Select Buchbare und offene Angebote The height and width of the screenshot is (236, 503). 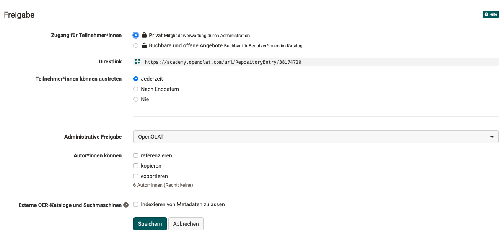pyautogui.click(x=136, y=45)
